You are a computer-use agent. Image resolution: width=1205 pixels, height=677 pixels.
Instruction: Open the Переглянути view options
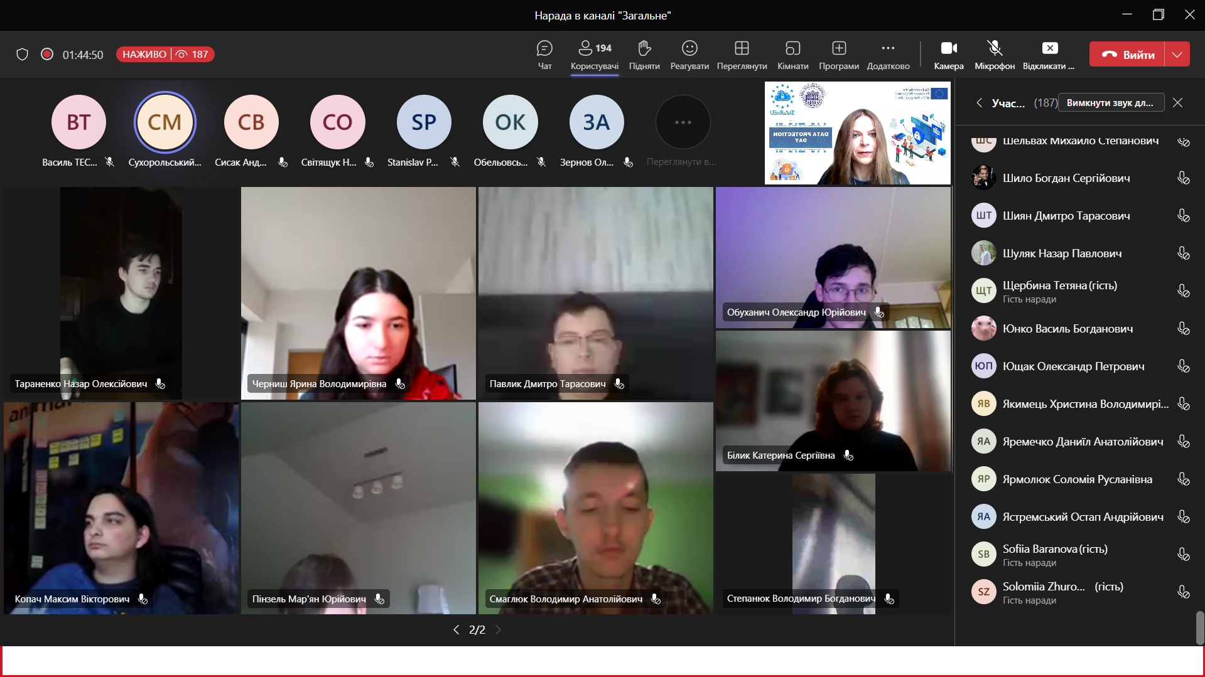coord(742,55)
